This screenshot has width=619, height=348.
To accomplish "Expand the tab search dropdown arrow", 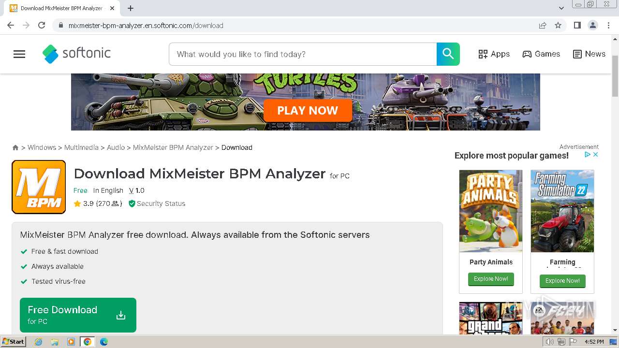I will pos(561,8).
